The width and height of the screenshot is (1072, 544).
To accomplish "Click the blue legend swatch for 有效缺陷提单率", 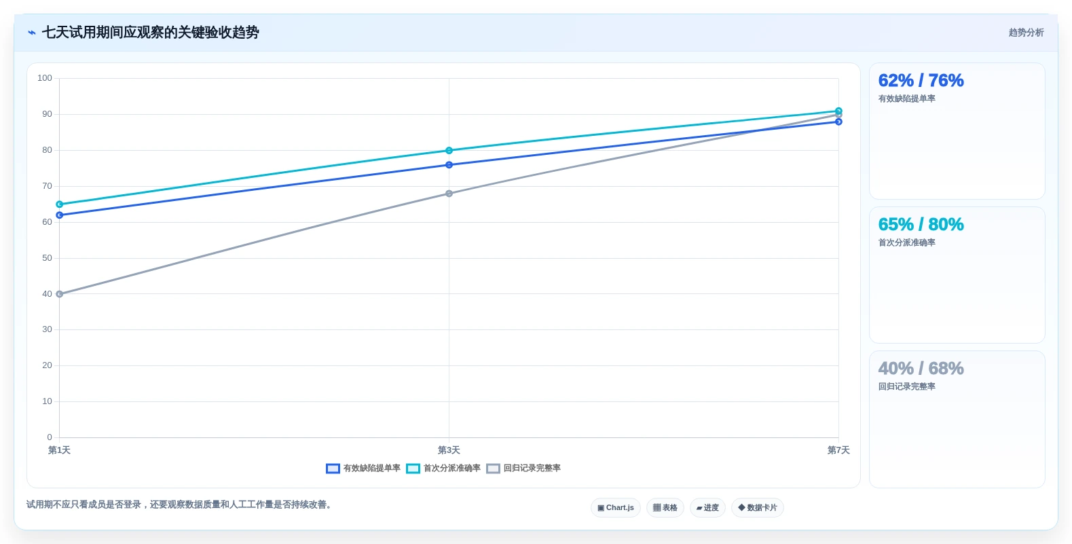I will tap(333, 469).
